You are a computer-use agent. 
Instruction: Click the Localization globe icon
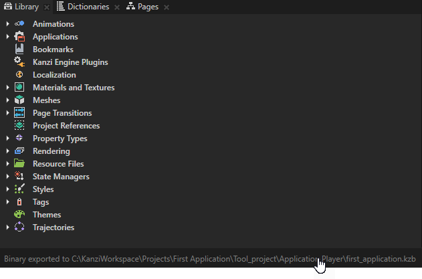coord(19,75)
